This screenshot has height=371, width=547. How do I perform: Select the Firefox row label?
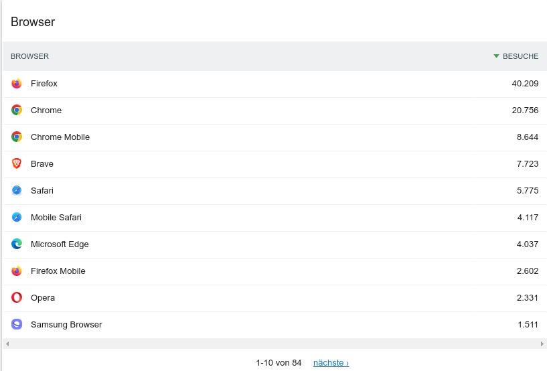pos(44,84)
